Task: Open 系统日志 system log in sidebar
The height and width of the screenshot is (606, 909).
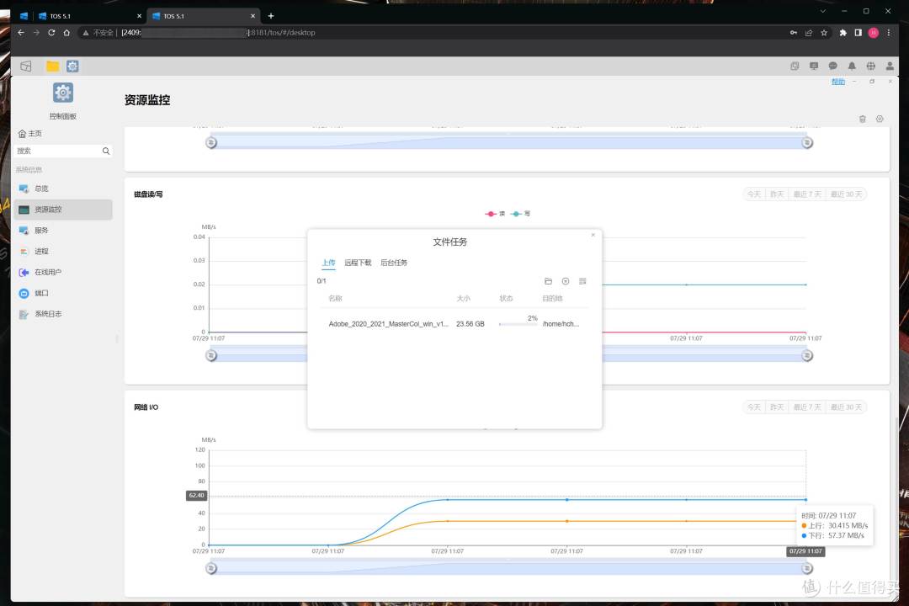Action: (64, 314)
